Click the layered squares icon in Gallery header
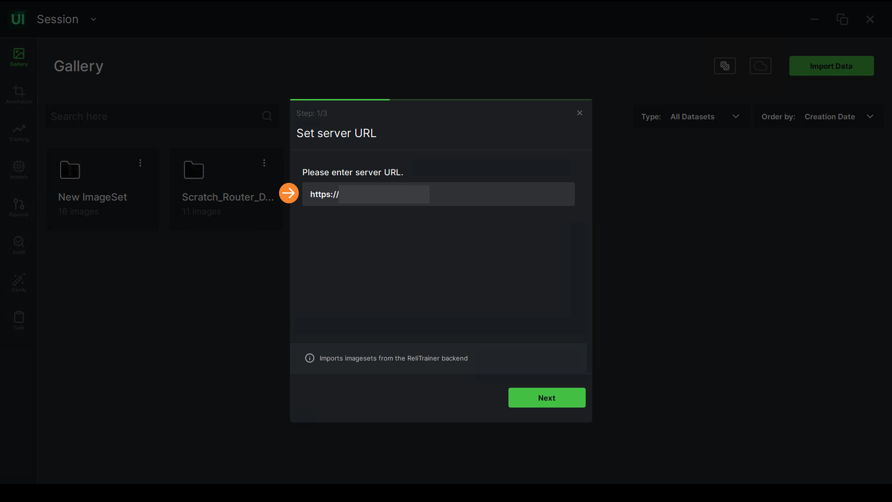This screenshot has width=892, height=502. tap(724, 66)
